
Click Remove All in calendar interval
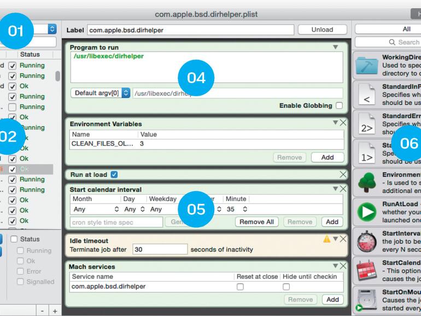[x=256, y=222]
